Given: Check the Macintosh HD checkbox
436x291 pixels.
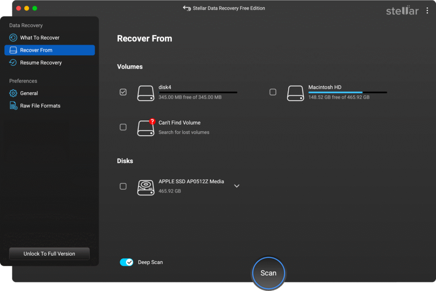Looking at the screenshot, I should [x=273, y=92].
